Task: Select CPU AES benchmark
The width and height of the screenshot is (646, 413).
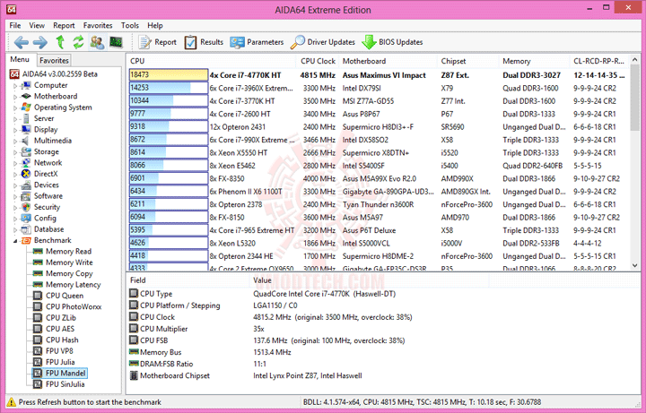Action: coord(54,329)
